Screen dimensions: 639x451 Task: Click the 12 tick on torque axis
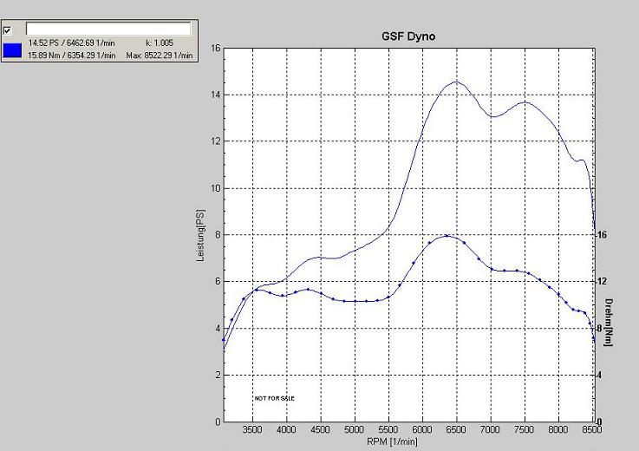[x=602, y=281]
